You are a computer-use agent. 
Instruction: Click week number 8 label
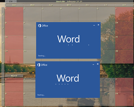coord(3,42)
